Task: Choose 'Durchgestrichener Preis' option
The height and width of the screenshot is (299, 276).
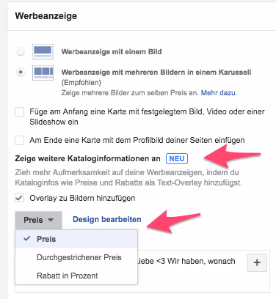Action: coord(76,257)
